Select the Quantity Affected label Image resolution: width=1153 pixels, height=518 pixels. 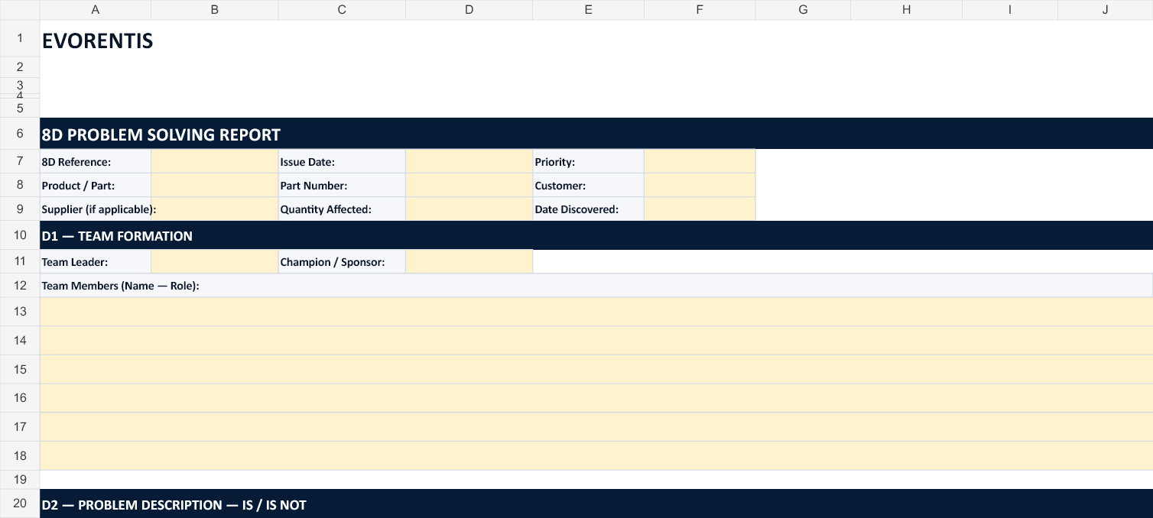[342, 209]
